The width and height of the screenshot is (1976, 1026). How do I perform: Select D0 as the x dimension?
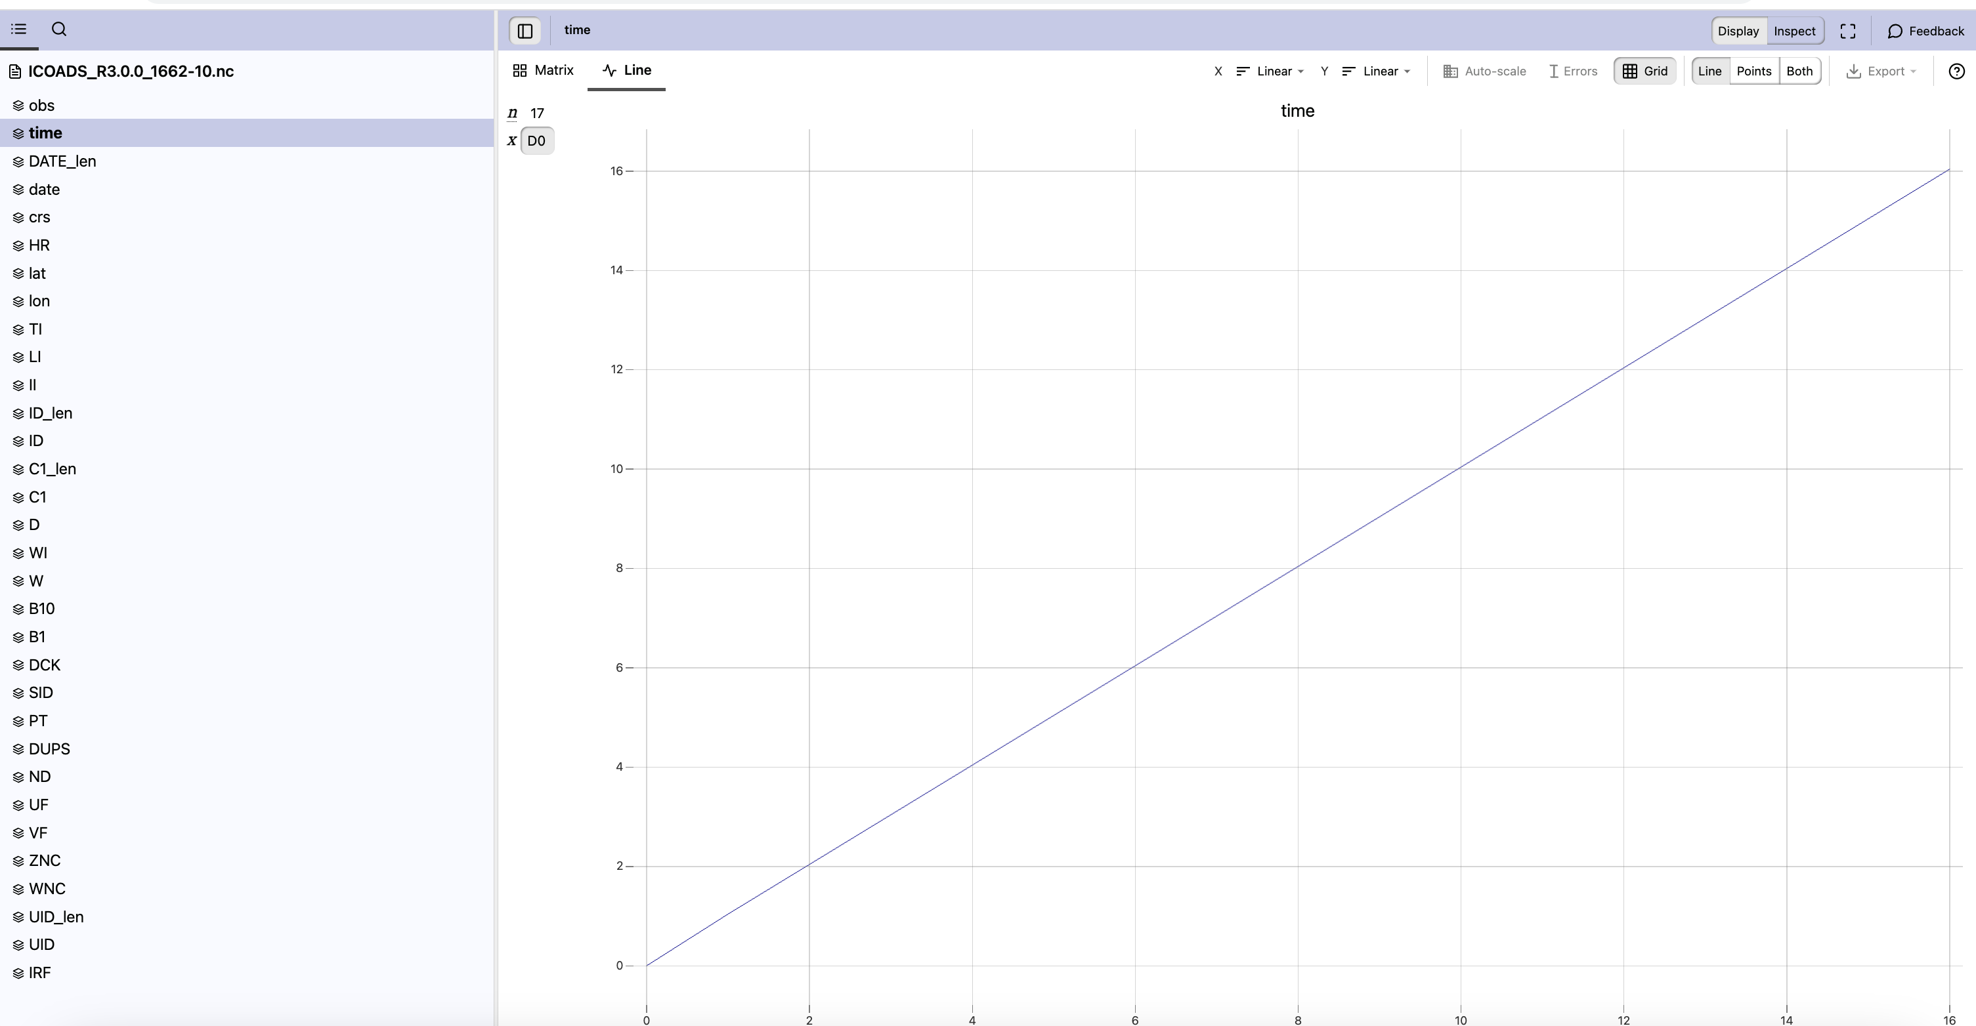click(x=536, y=141)
